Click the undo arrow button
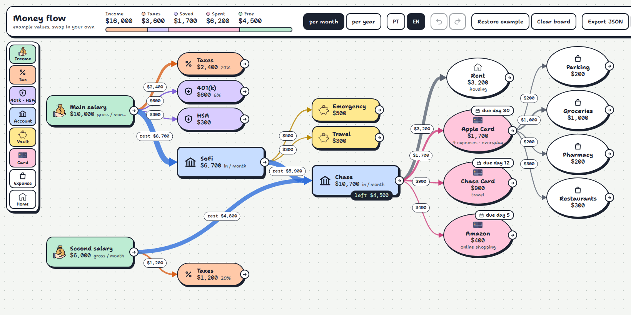The width and height of the screenshot is (631, 315). tap(439, 22)
